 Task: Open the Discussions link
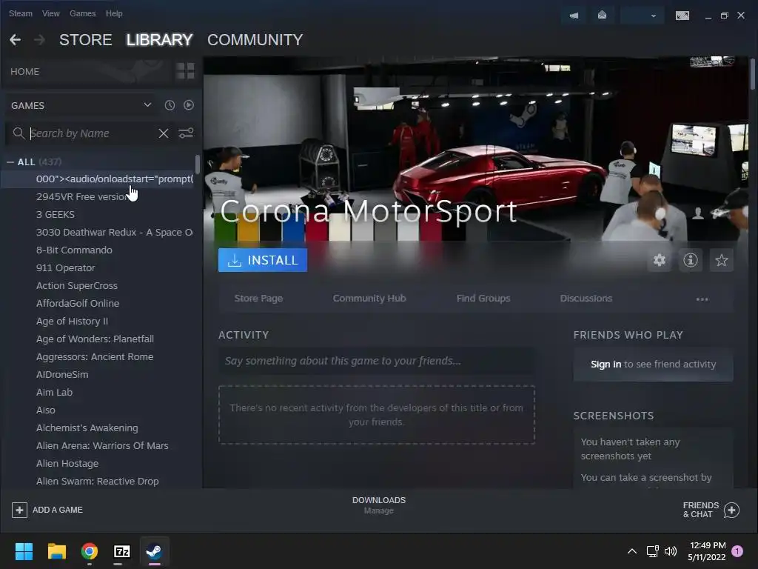[586, 298]
